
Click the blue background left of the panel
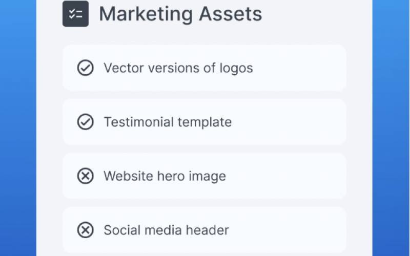[x=18, y=128]
